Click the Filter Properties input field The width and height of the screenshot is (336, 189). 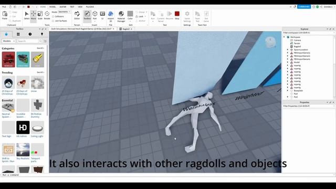pos(308,106)
